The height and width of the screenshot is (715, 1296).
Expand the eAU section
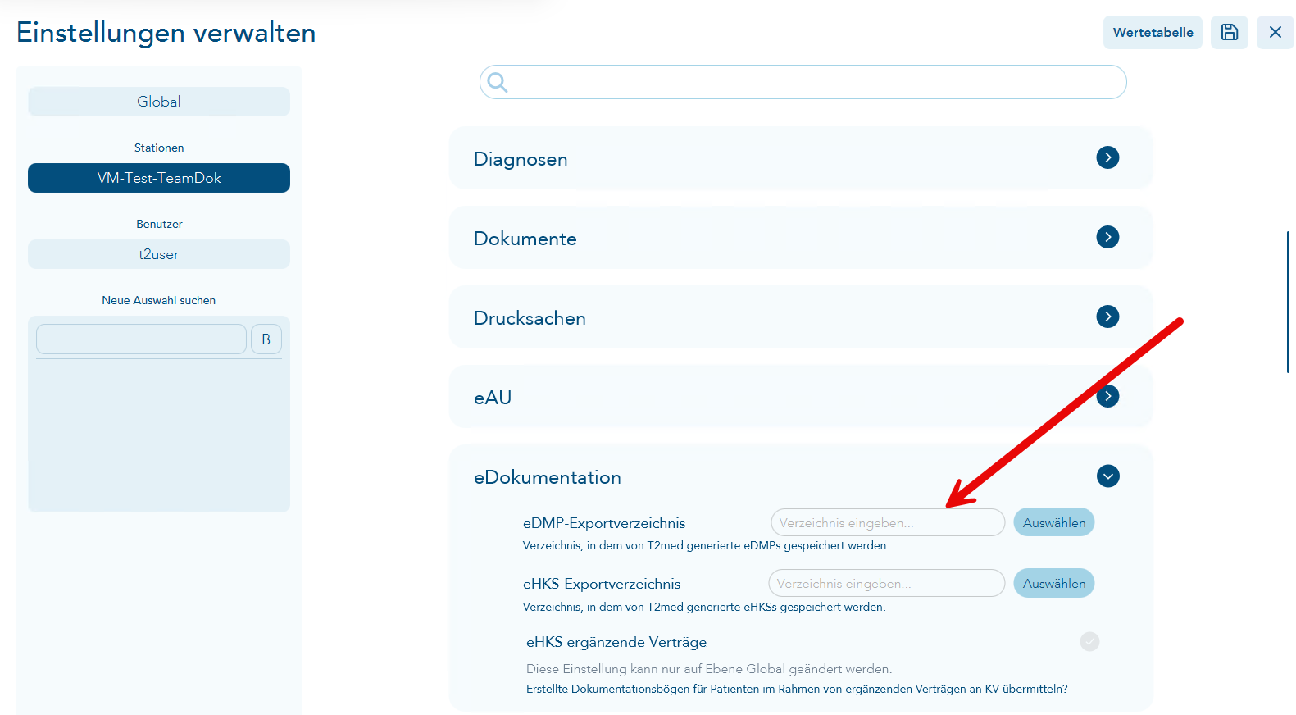(x=1107, y=396)
